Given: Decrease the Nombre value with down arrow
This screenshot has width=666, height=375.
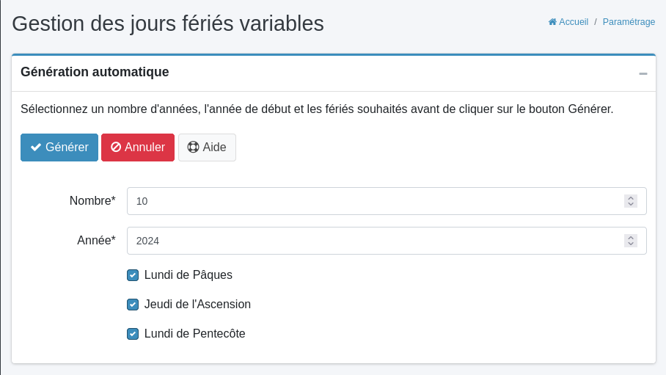Looking at the screenshot, I should tap(631, 204).
